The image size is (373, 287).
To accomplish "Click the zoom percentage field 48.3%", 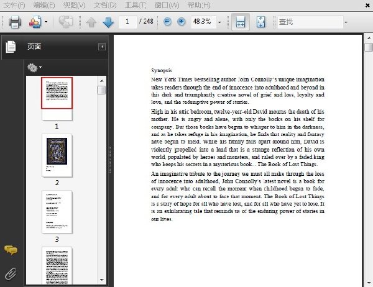I will (204, 22).
